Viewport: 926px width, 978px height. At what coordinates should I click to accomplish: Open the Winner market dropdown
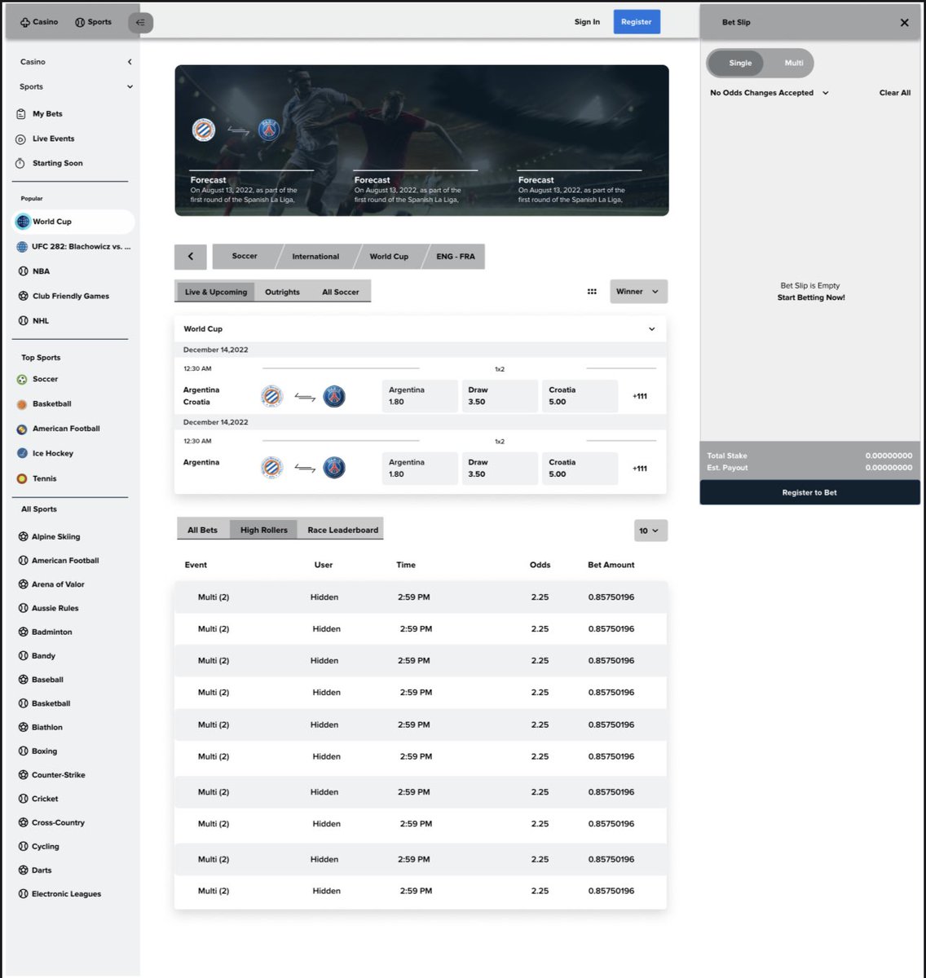[x=639, y=292]
